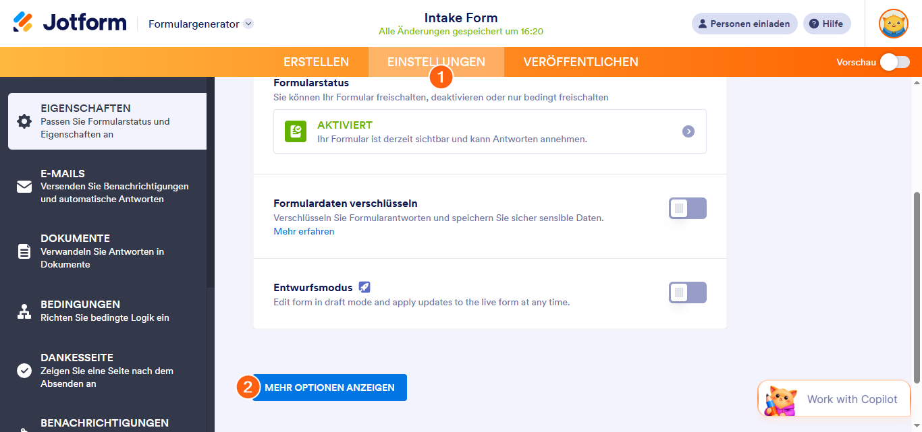
Task: Turn on the Entwurfsmodus toggle
Action: click(687, 292)
